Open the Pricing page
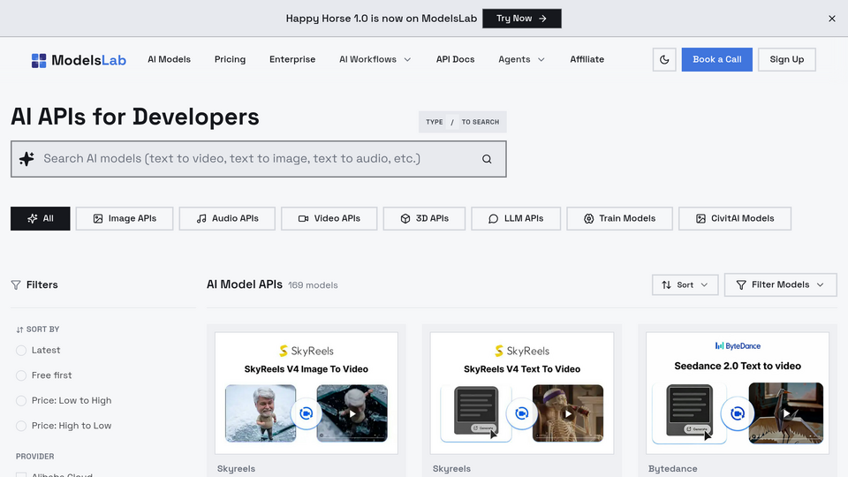 tap(230, 59)
